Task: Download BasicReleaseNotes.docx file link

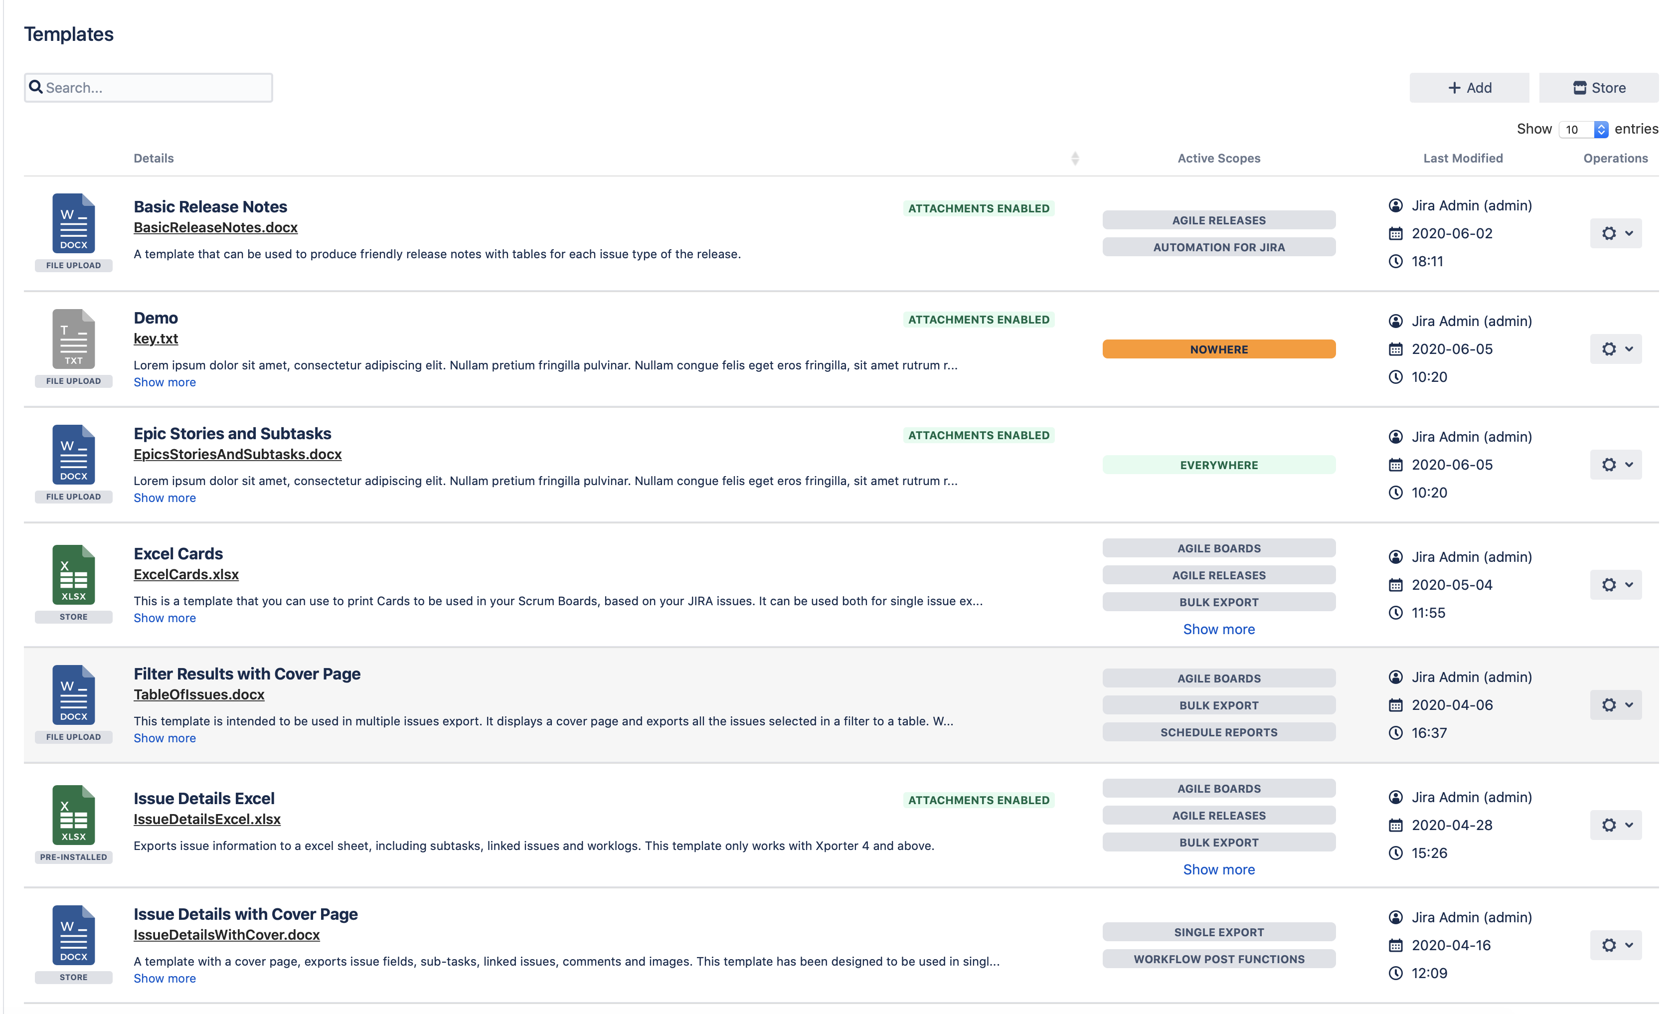Action: click(x=215, y=227)
